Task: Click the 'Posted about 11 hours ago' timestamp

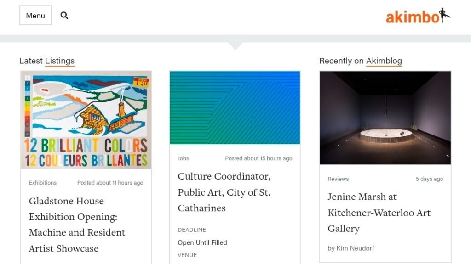Action: coord(110,183)
